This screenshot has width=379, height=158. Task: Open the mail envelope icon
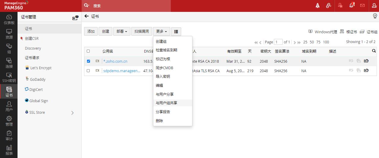click(362, 6)
